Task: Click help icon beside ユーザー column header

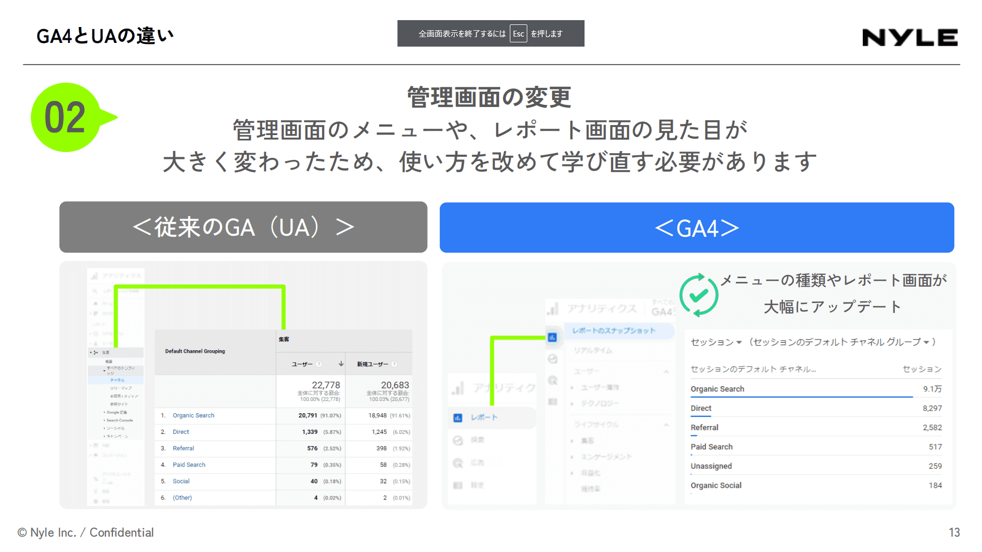Action: (319, 364)
